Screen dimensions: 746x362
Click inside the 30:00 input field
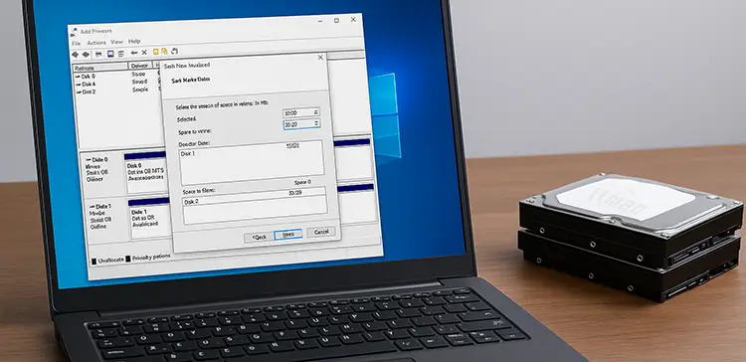[x=301, y=112]
